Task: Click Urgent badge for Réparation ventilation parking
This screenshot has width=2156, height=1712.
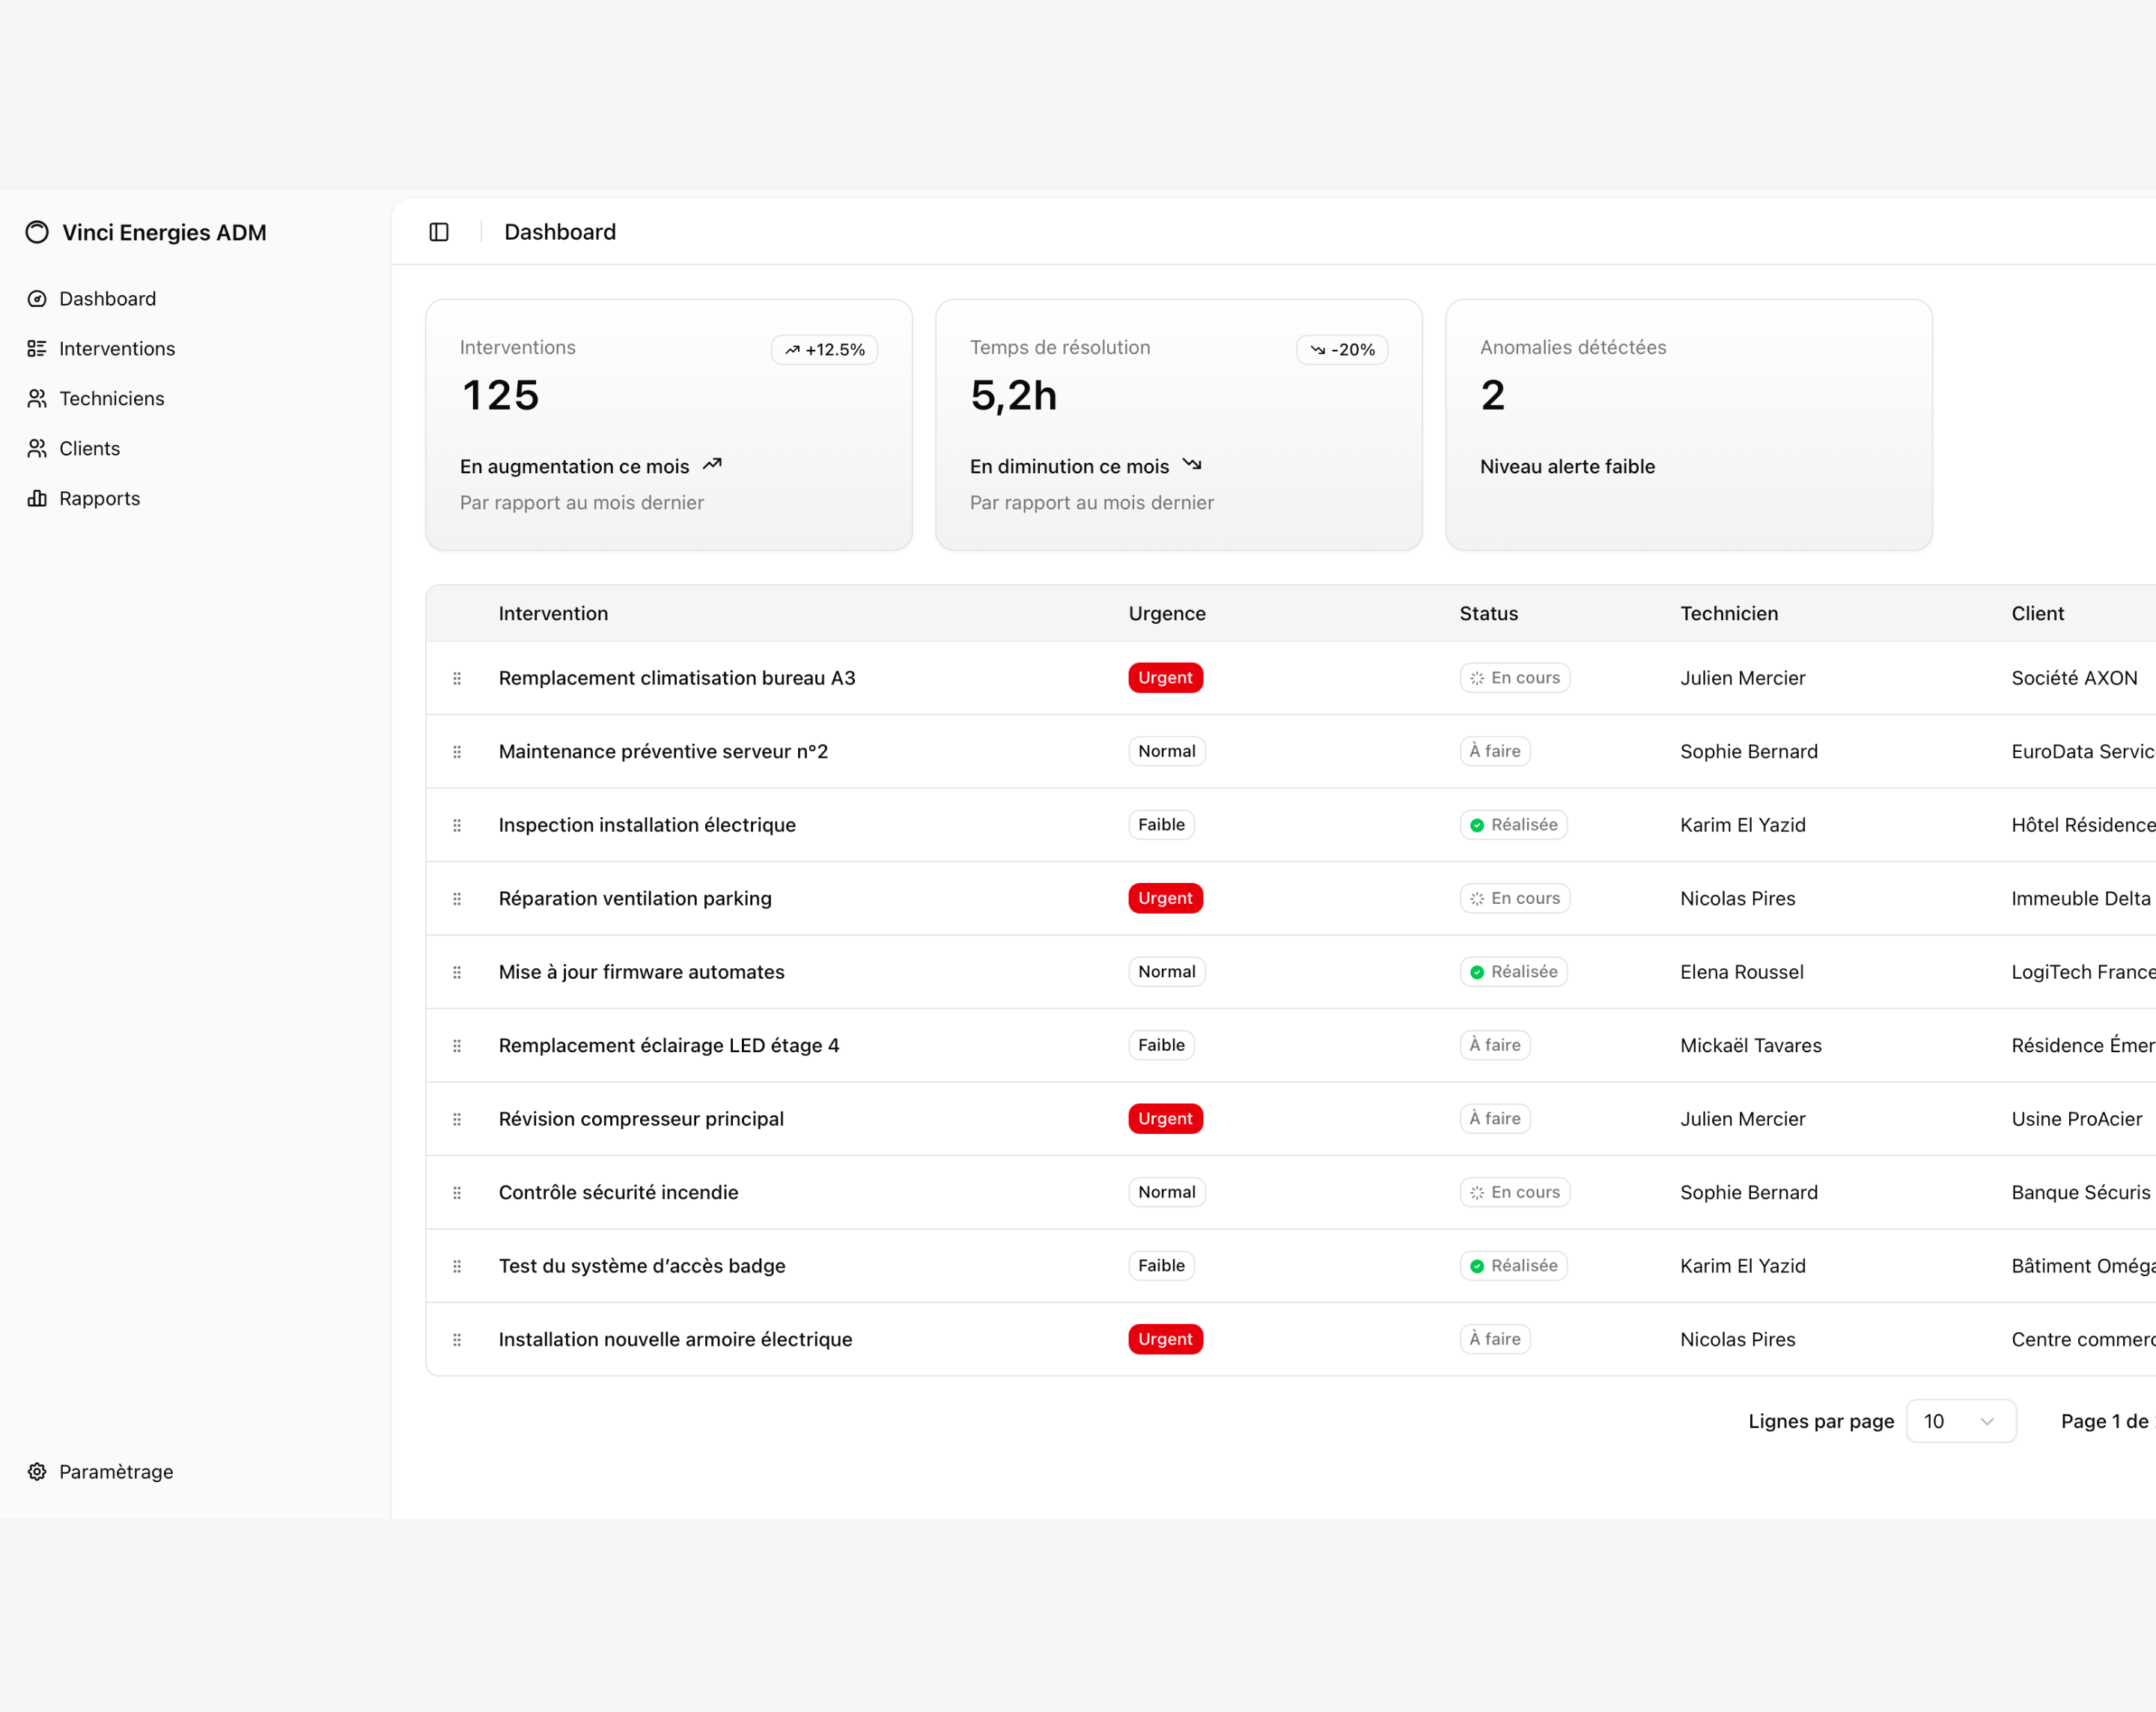Action: 1165,899
